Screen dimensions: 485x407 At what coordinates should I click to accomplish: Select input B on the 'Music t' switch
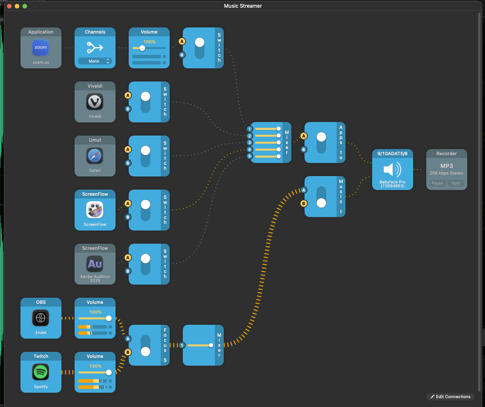click(x=304, y=203)
